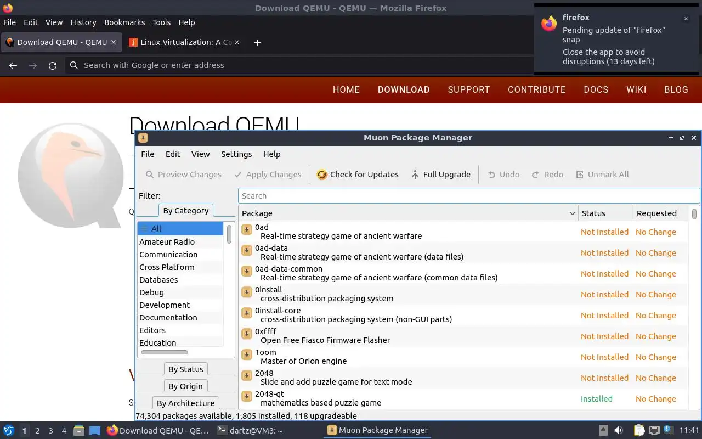Click the removable media icon in the tray
Image resolution: width=702 pixels, height=439 pixels.
click(603, 430)
